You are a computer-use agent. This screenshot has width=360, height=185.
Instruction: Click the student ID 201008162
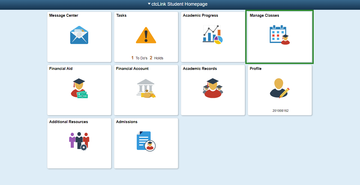[x=281, y=111]
